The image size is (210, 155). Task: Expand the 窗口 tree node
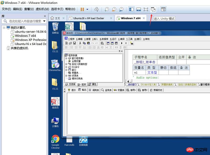tap(66, 70)
